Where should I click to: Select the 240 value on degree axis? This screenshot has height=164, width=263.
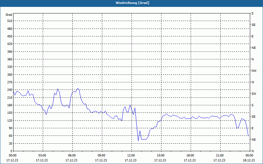pos(10,90)
